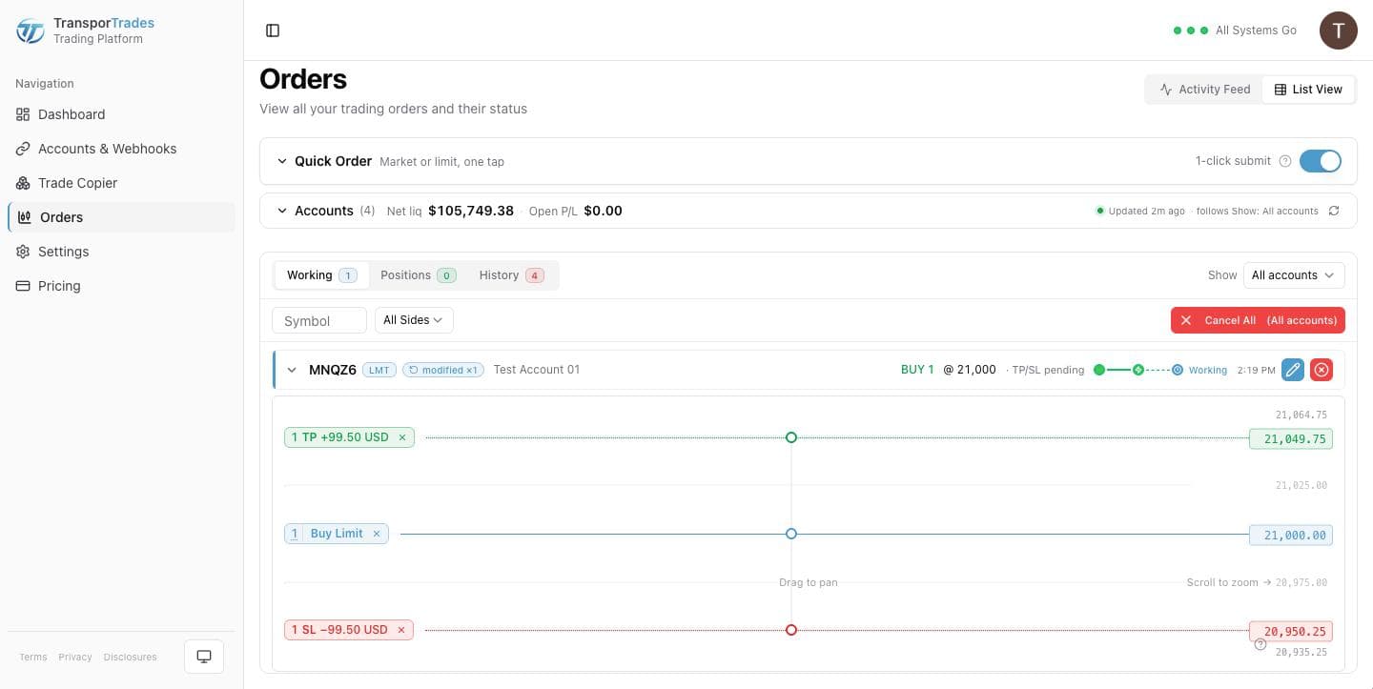Click the Working status indicator icon

(1178, 370)
